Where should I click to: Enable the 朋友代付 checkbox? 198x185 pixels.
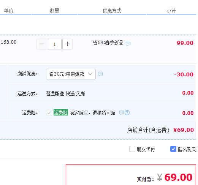click(132, 149)
